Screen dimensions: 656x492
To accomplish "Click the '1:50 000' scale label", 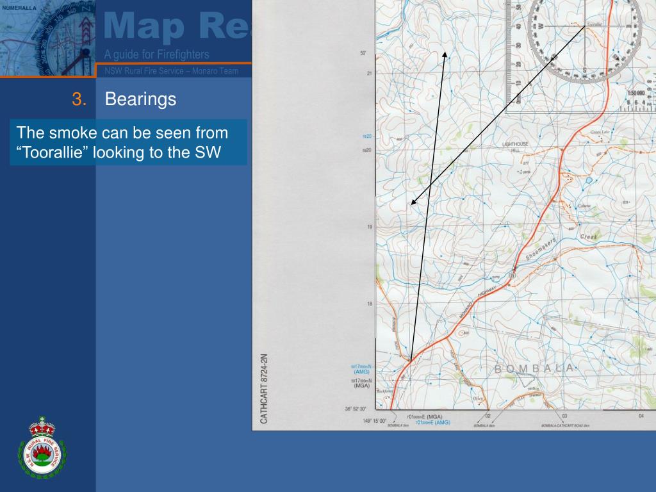I will tap(636, 93).
